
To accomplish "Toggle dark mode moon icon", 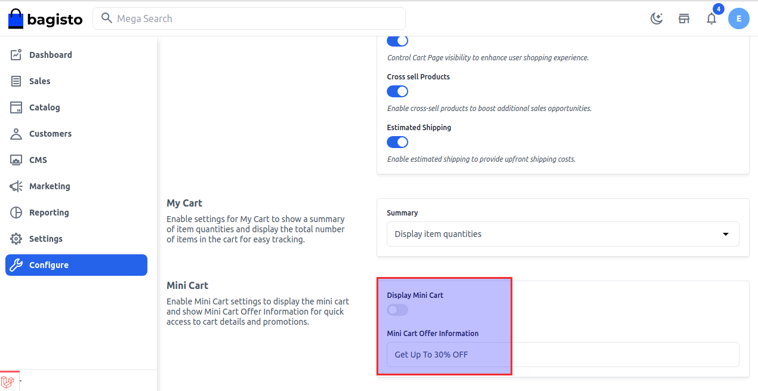I will click(x=657, y=19).
